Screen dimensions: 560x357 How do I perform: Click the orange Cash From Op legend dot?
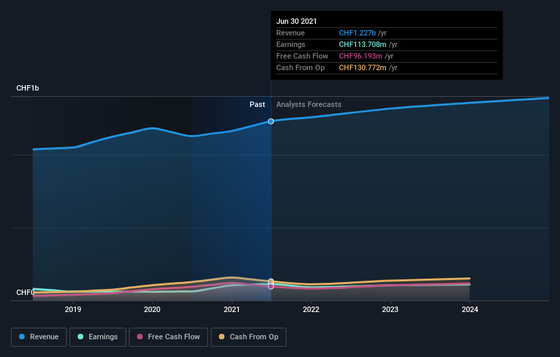(x=222, y=337)
